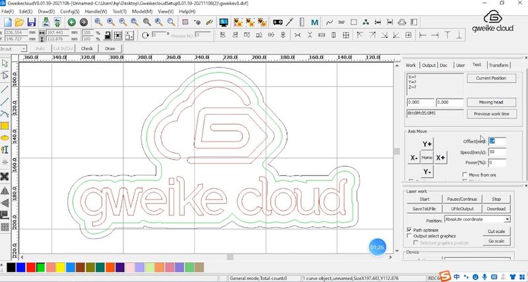Click the Speed(mm/s) input field
528x282 pixels.
(496, 152)
